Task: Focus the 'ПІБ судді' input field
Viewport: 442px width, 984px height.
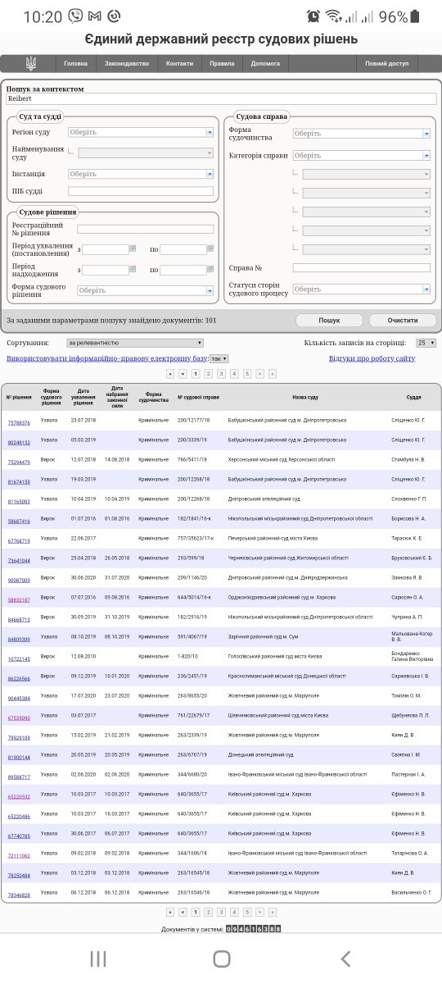Action: pyautogui.click(x=141, y=191)
